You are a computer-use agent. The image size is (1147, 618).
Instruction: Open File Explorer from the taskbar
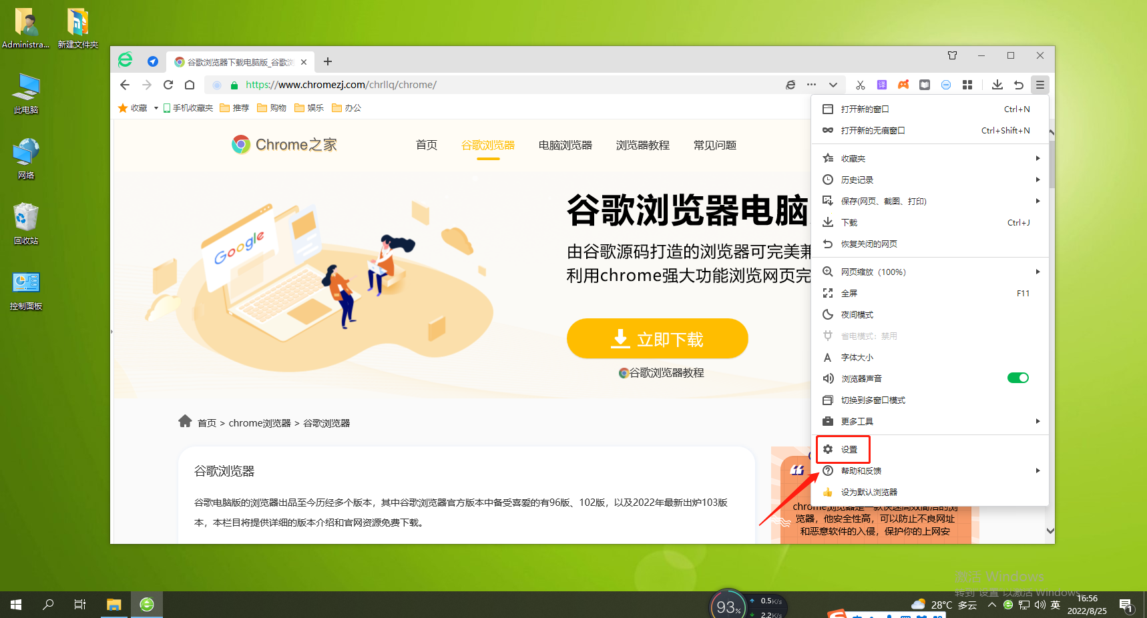(114, 605)
